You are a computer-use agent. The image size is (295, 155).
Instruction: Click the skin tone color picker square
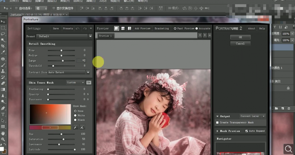(x=50, y=114)
